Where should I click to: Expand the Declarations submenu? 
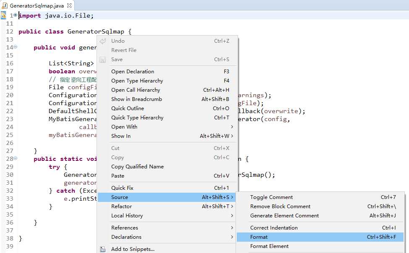click(168, 237)
